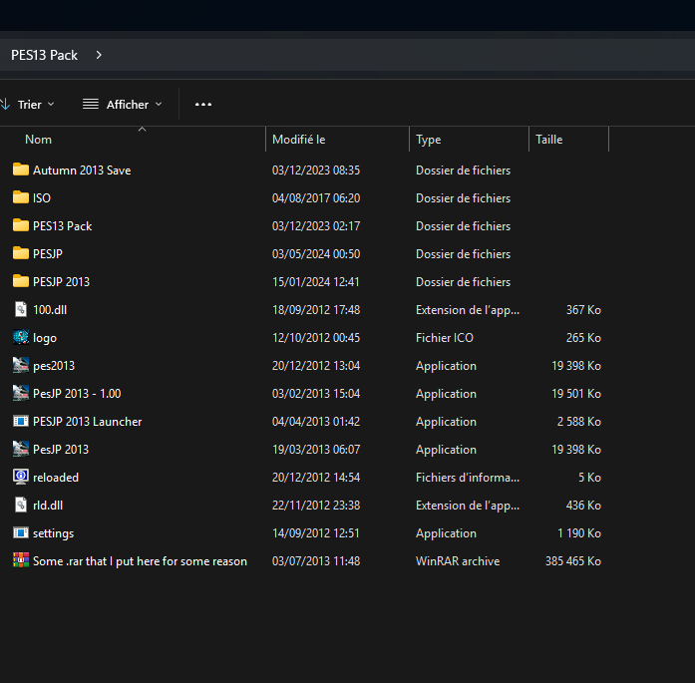Click the 100.dll file icon
Viewport: 695px width, 683px height.
click(21, 309)
